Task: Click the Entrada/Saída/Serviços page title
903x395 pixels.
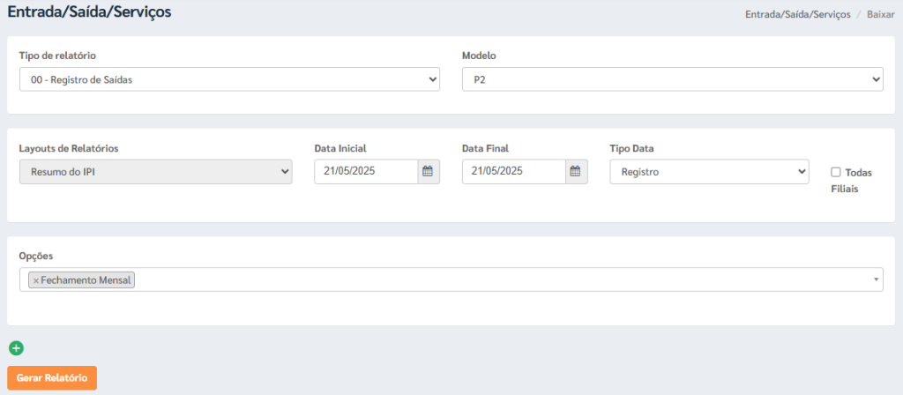Action: tap(89, 11)
